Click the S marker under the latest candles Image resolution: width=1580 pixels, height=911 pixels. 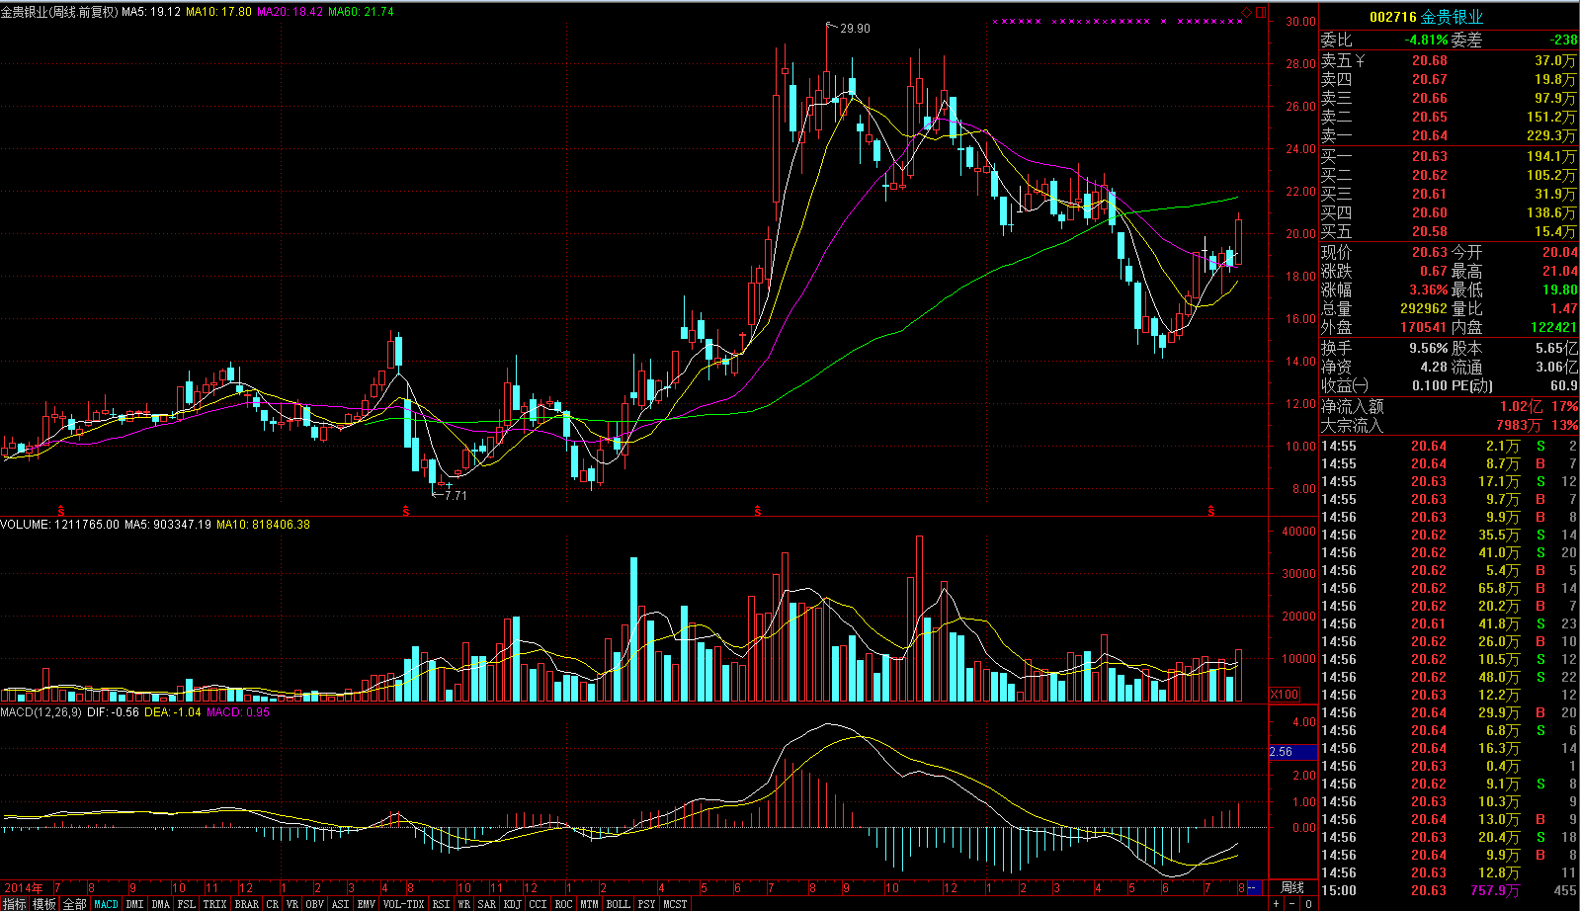pyautogui.click(x=1210, y=511)
